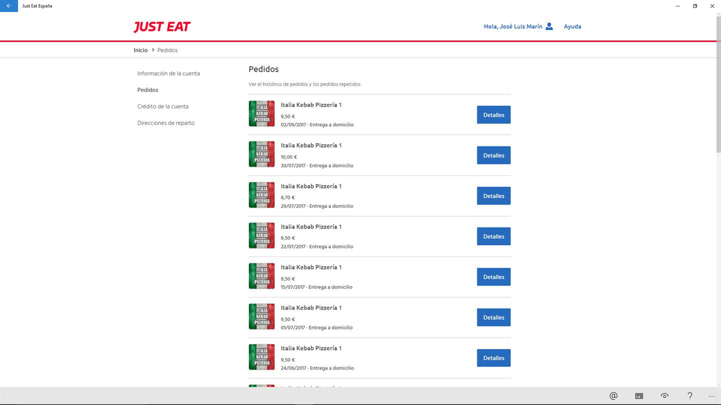
Task: Open Detalles for the 6,70 € order
Action: point(493,196)
